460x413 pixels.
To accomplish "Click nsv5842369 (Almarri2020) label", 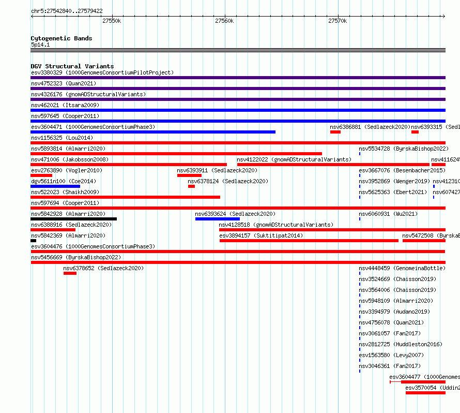I will [68, 235].
